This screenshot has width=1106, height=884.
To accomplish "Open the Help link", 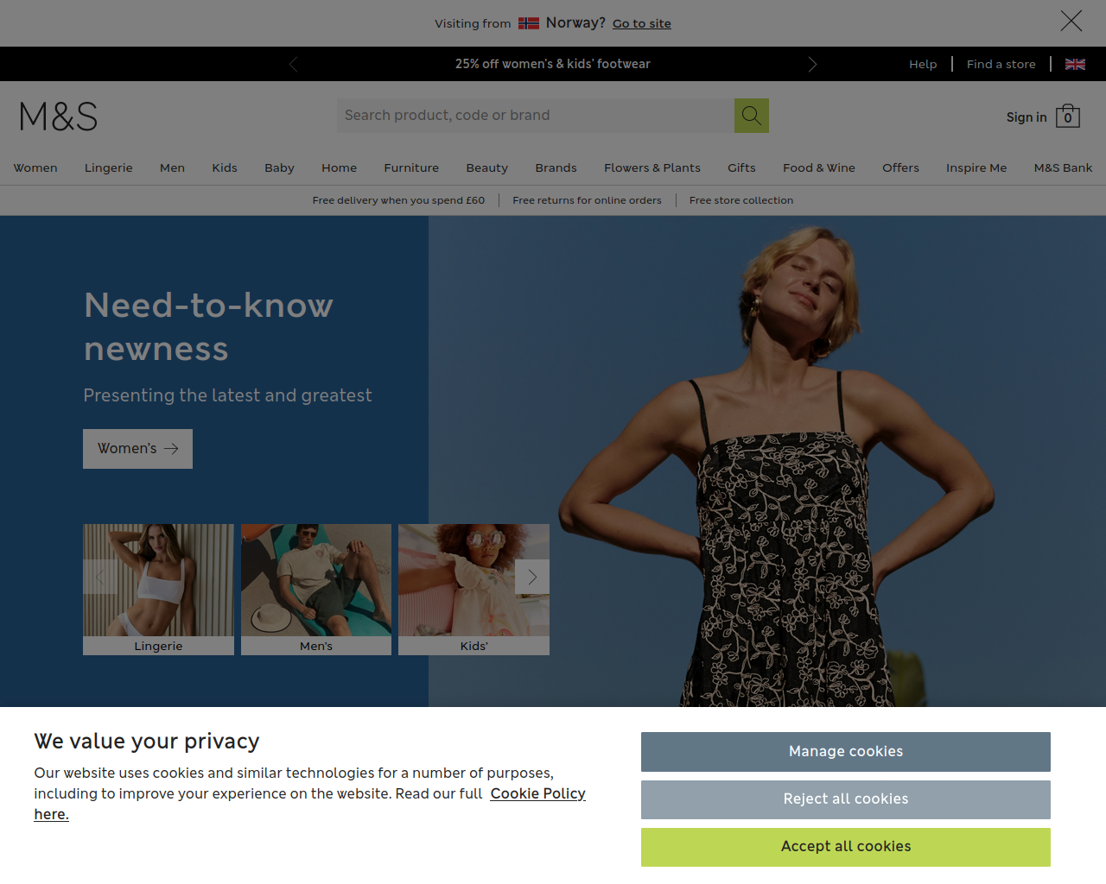I will pos(923,64).
